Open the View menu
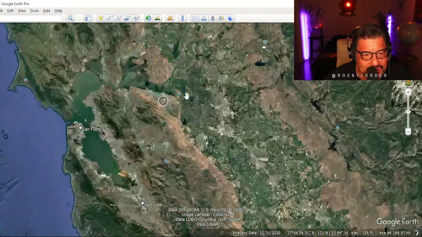422x237 pixels. [x=22, y=11]
